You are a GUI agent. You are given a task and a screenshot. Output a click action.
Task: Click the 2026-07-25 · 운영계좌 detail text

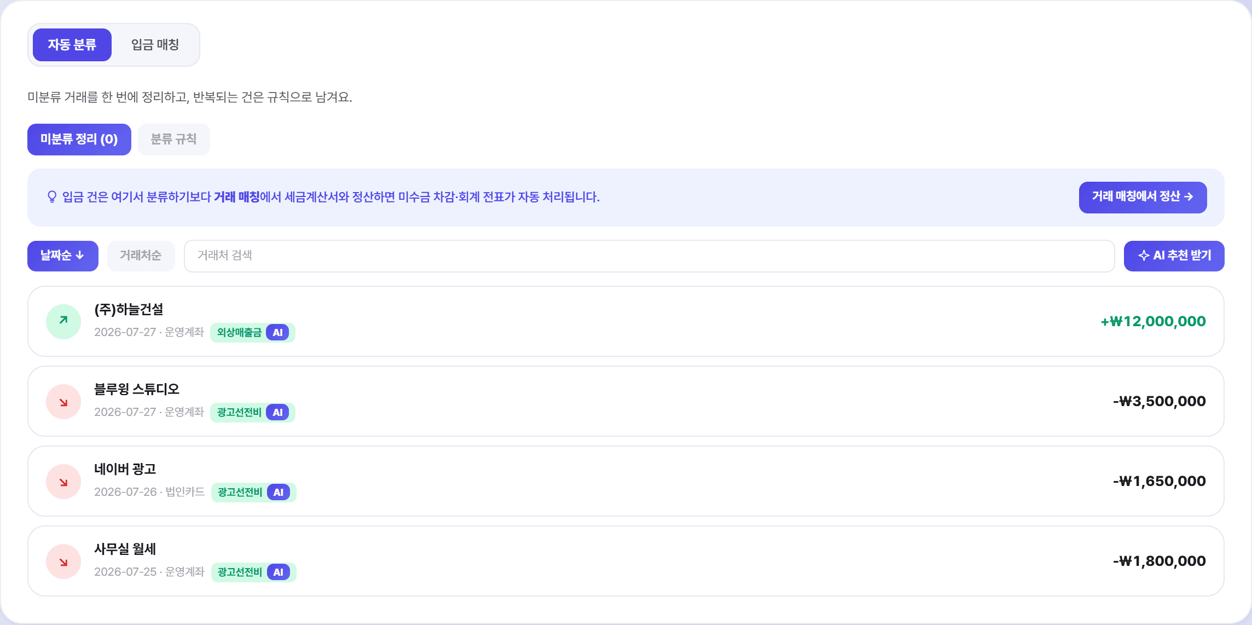(x=149, y=572)
